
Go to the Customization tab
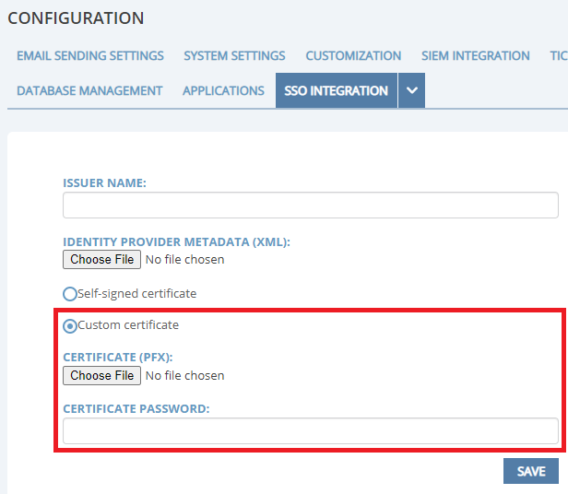(353, 55)
